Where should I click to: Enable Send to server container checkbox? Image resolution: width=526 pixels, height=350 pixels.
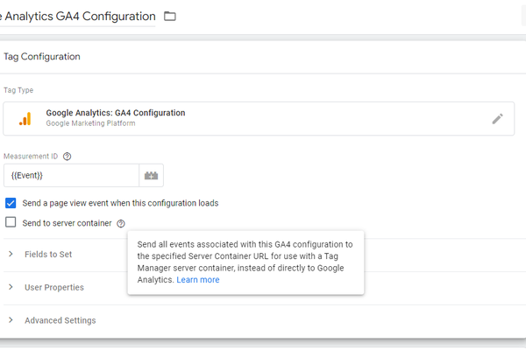pos(11,222)
